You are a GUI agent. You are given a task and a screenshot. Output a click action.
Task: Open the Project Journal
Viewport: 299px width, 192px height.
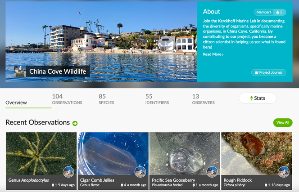pyautogui.click(x=268, y=72)
